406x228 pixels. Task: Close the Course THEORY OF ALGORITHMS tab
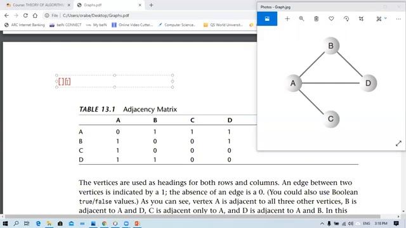tap(69, 5)
